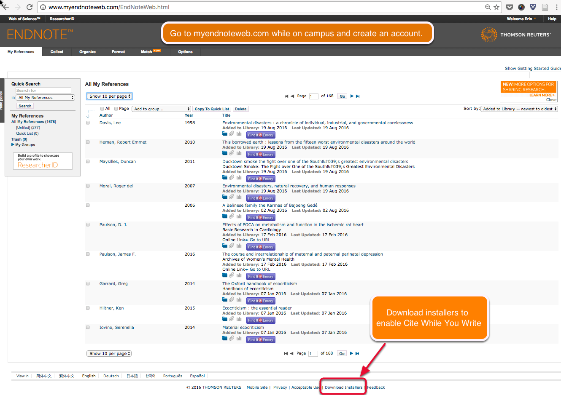
Task: Expand the My Groups tree node
Action: tap(13, 145)
